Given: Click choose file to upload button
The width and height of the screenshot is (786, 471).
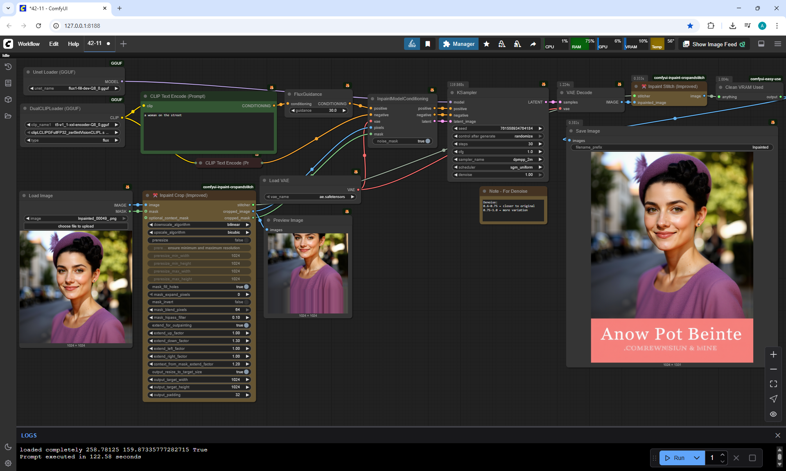Looking at the screenshot, I should click(76, 226).
